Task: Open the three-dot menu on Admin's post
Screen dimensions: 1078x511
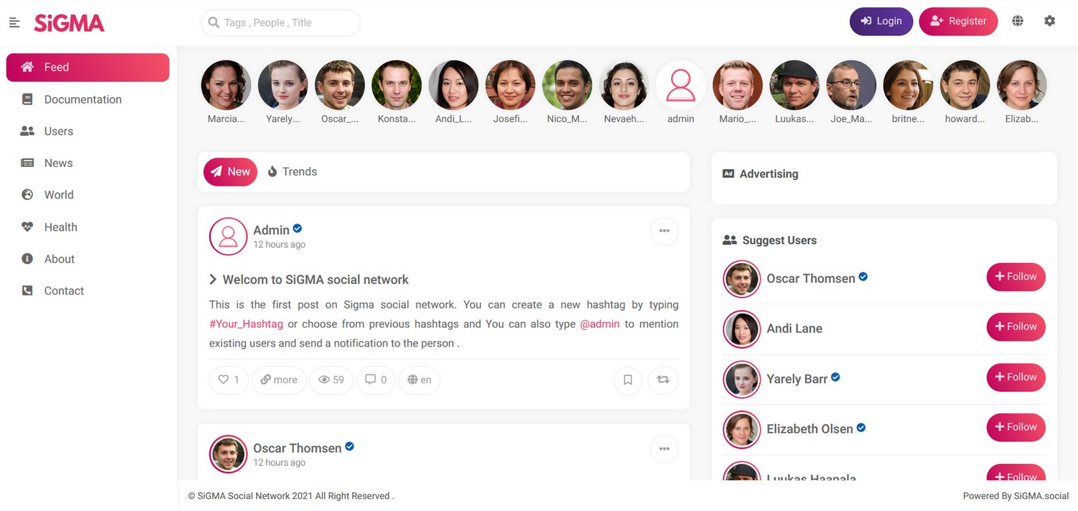Action: pos(664,231)
